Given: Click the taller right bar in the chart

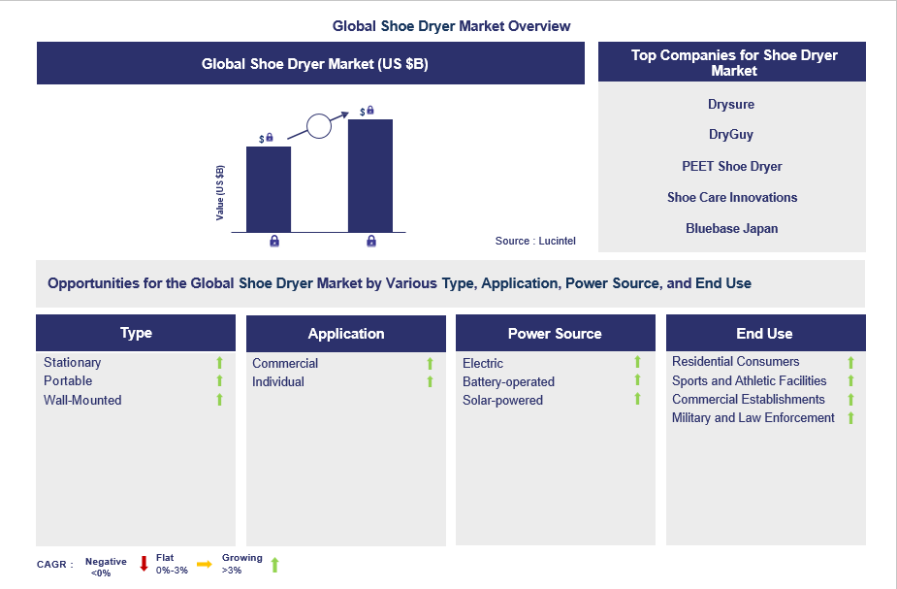Looking at the screenshot, I should 369,175.
